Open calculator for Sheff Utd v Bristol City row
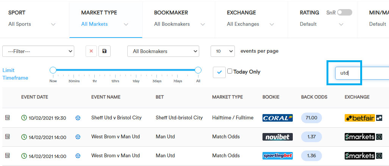This screenshot has width=389, height=166. pyautogui.click(x=8, y=117)
